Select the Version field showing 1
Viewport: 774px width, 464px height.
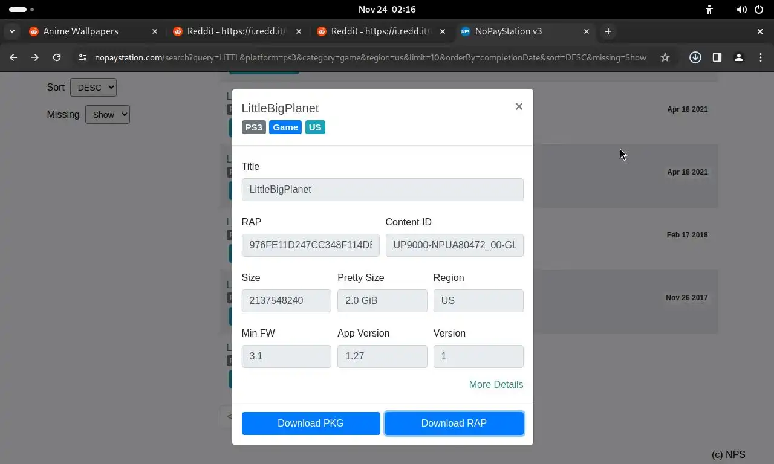478,356
